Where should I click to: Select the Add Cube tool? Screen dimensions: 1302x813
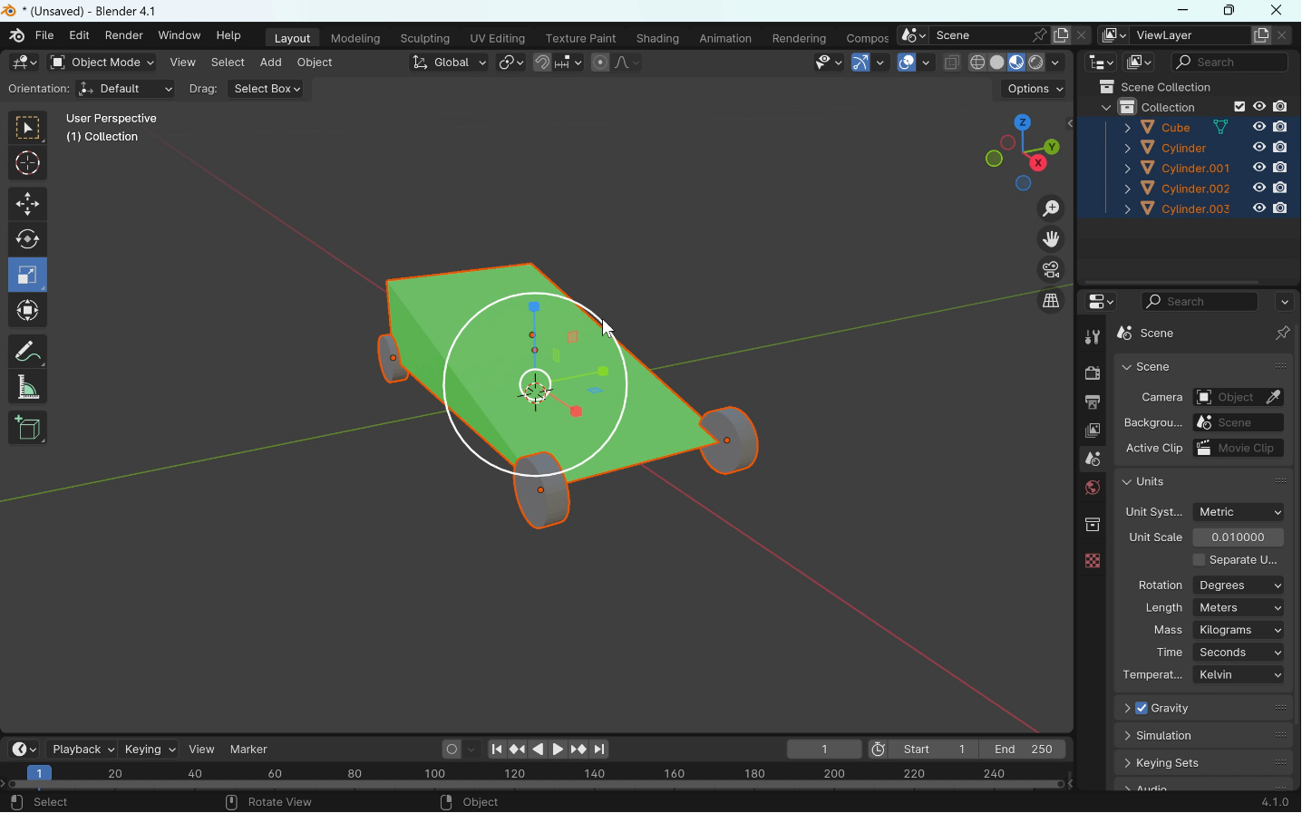tap(28, 429)
